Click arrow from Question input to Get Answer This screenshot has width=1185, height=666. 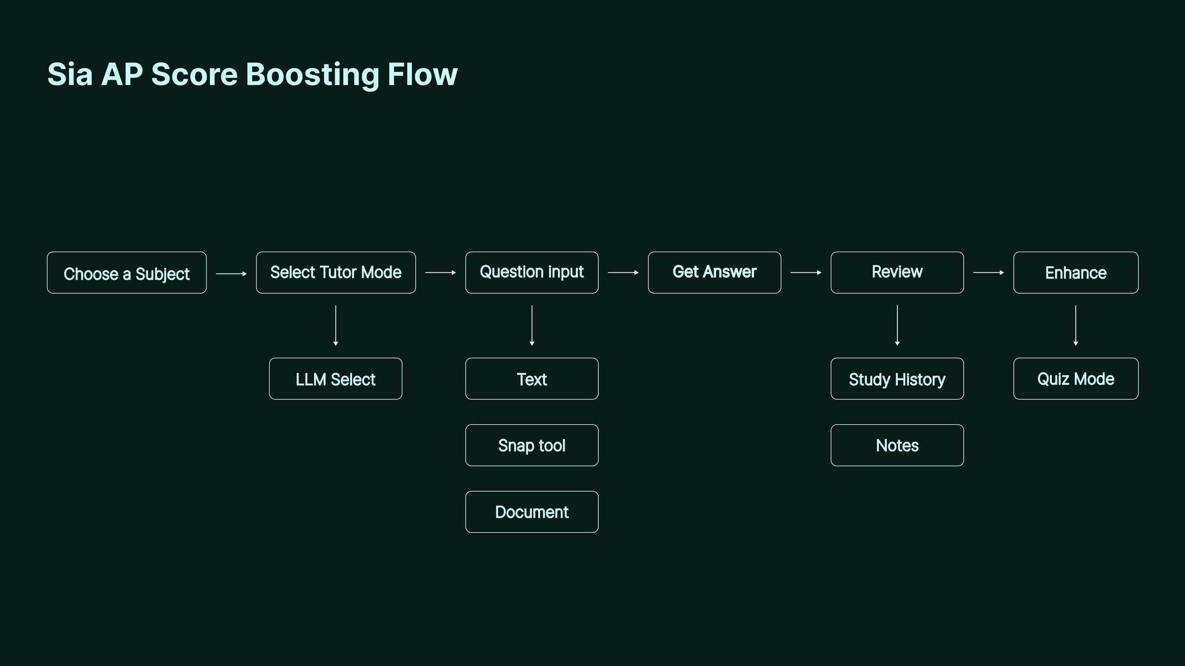tap(623, 272)
